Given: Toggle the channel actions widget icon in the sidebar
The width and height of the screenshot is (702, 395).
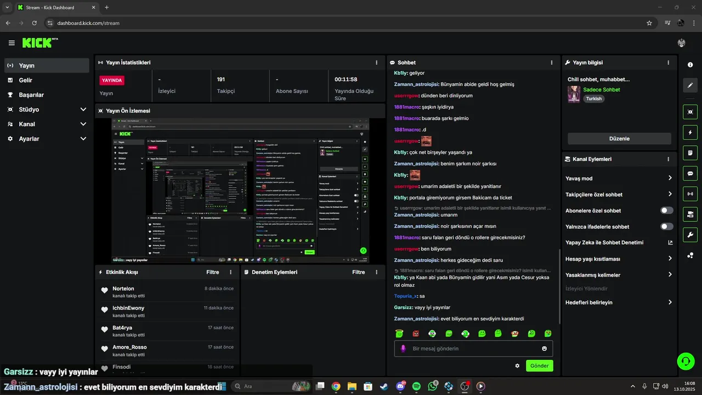Looking at the screenshot, I should (690, 214).
